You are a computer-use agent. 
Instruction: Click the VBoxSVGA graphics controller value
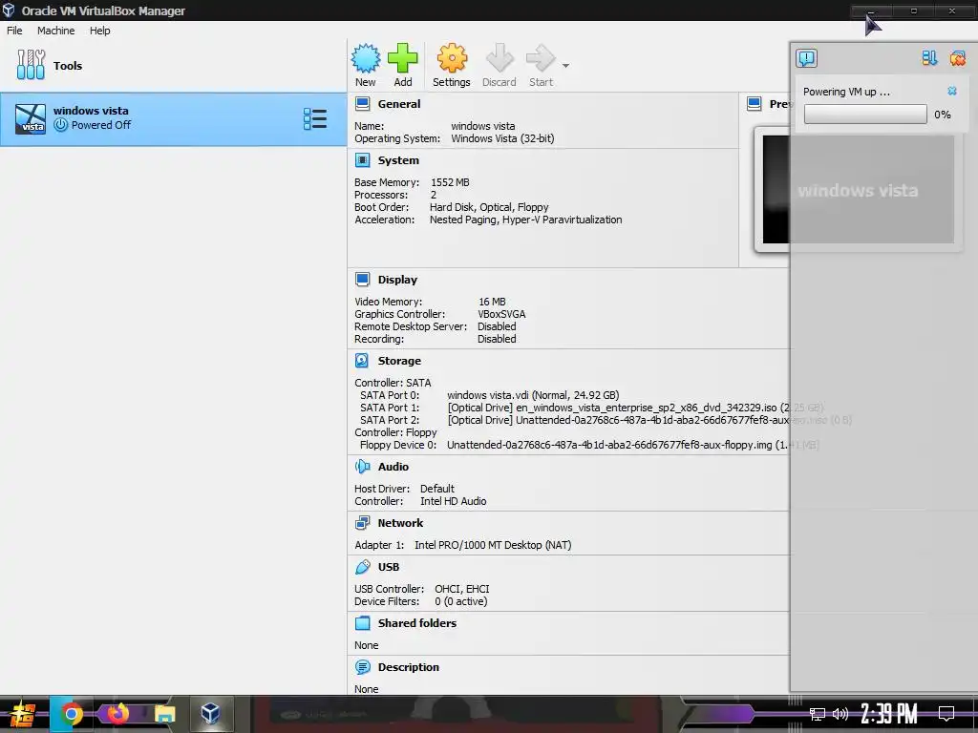point(501,314)
